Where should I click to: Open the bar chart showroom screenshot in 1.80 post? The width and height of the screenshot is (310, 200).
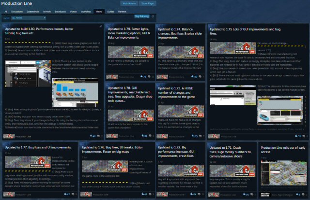76,93
